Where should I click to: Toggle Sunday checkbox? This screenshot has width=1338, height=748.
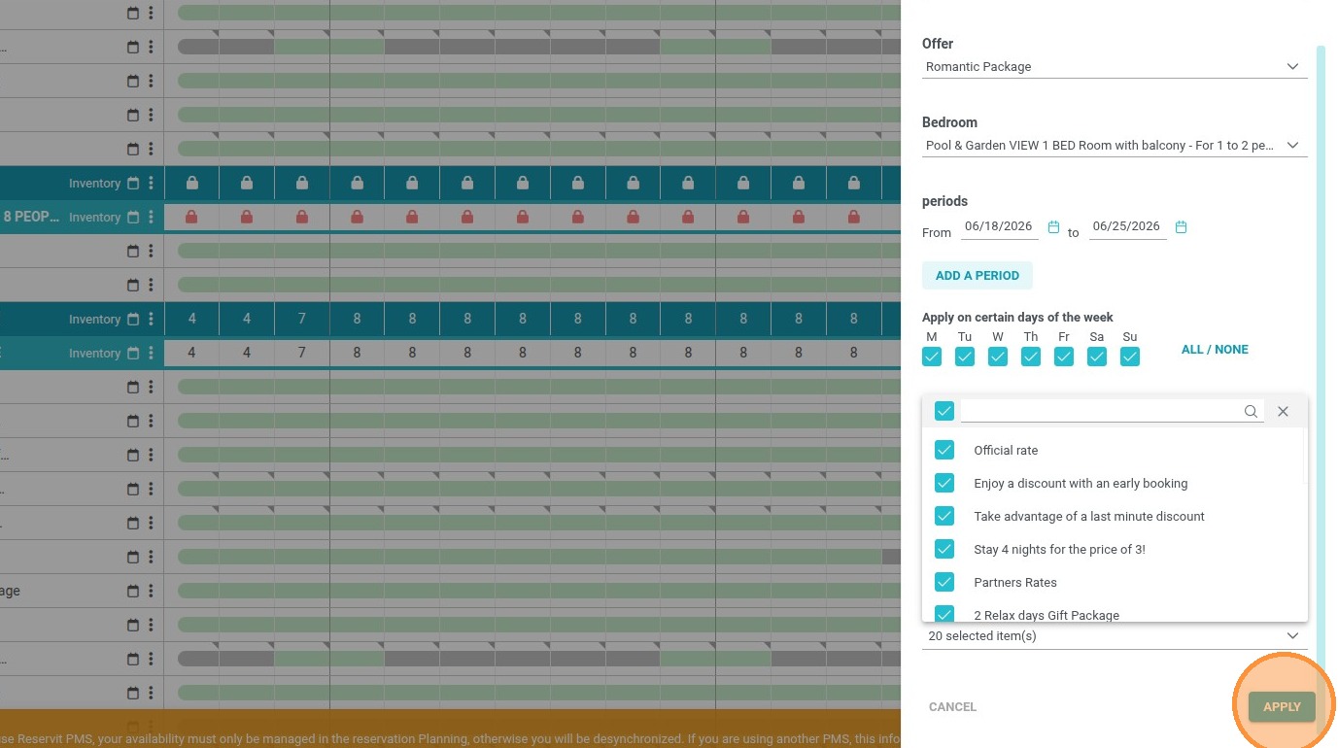pyautogui.click(x=1130, y=357)
